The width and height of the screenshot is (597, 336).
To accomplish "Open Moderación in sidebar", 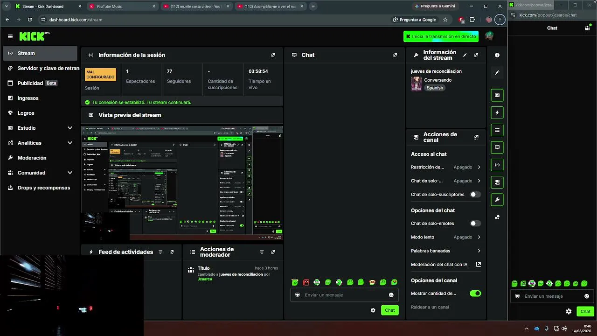I will 40,158.
